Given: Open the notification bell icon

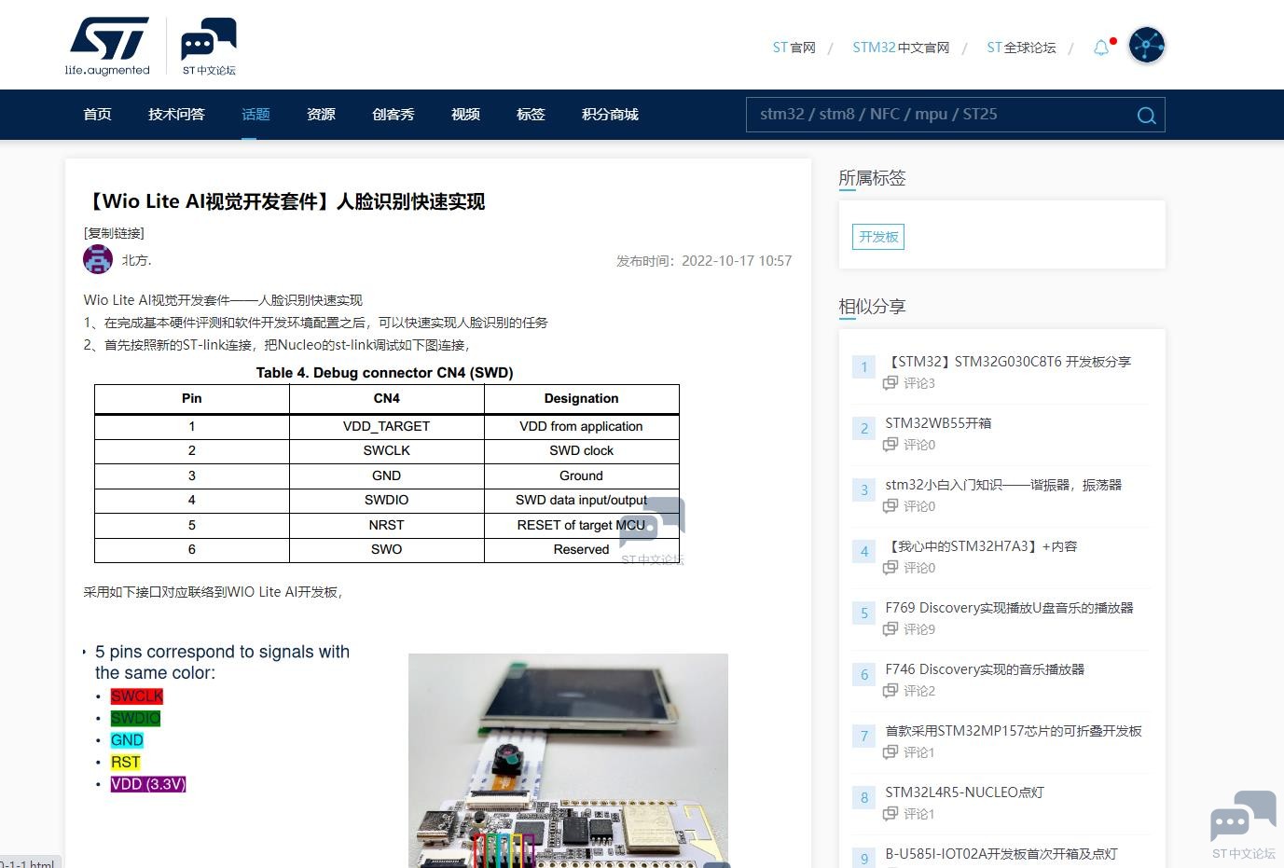Looking at the screenshot, I should 1101,48.
